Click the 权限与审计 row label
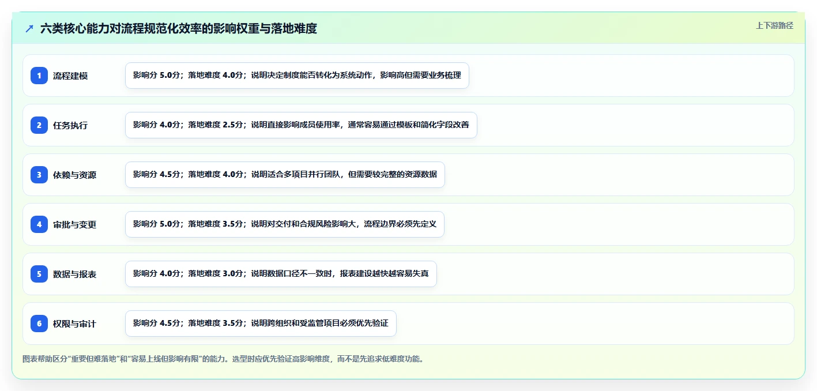The width and height of the screenshot is (817, 391). 74,324
